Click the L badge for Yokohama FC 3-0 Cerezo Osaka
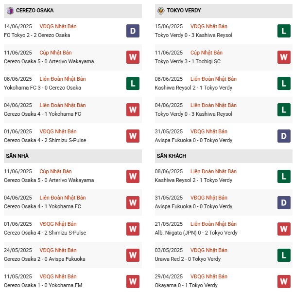The width and height of the screenshot is (293, 292). pyautogui.click(x=133, y=84)
